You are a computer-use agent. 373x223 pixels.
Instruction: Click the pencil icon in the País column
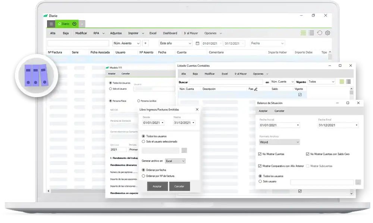click(256, 89)
